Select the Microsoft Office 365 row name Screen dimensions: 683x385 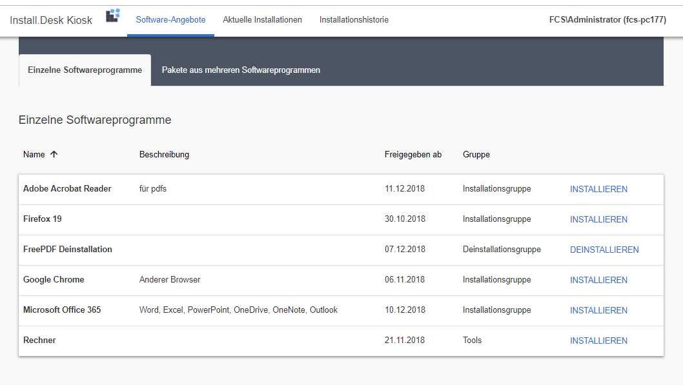pos(62,310)
